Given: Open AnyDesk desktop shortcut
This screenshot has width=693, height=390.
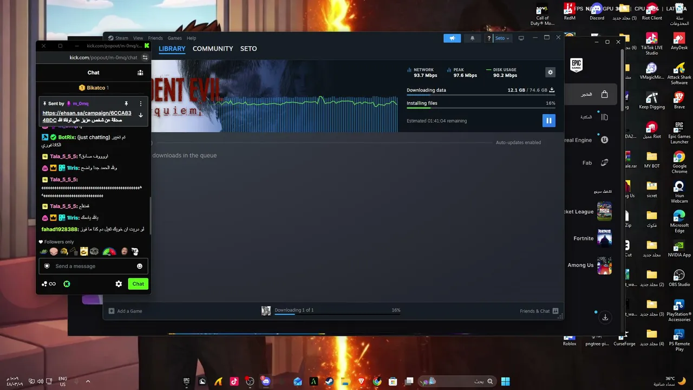Looking at the screenshot, I should click(679, 42).
